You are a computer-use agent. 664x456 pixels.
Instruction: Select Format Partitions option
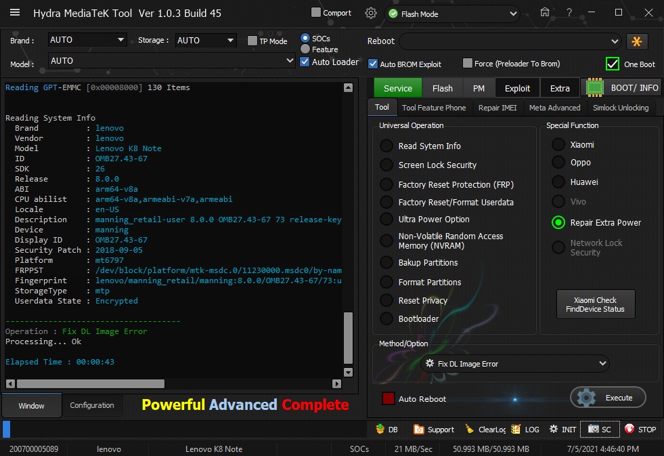[x=386, y=282]
